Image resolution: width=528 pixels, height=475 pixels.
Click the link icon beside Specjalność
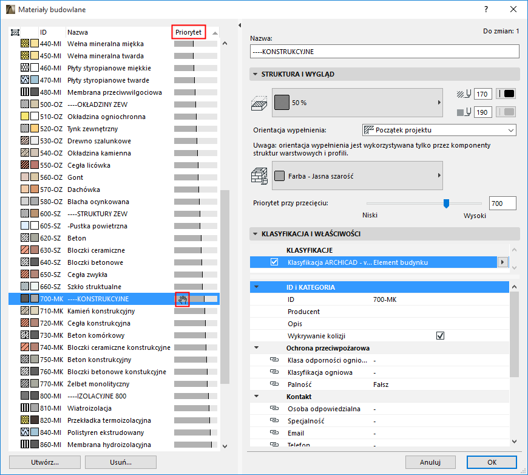pyautogui.click(x=274, y=420)
